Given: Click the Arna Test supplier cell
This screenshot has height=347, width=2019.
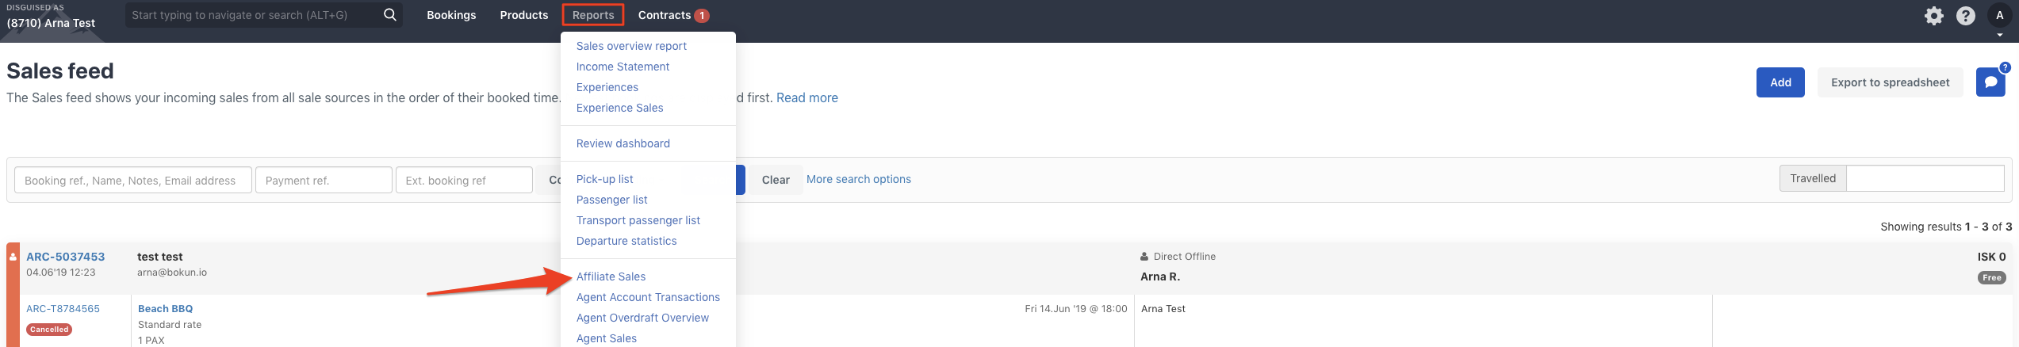Looking at the screenshot, I should click(1163, 309).
